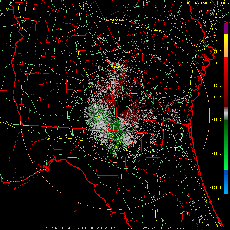Click the 92.3 velocity scale value
The height and width of the screenshot is (230, 230).
point(217,40)
